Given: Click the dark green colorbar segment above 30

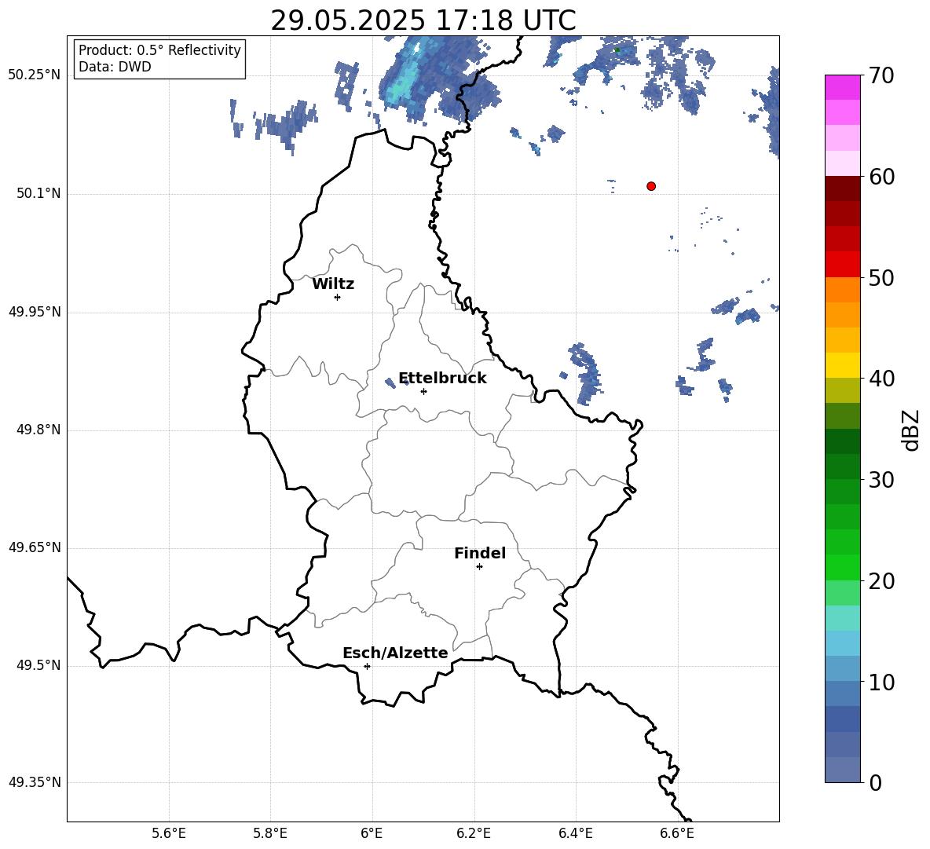Looking at the screenshot, I should [x=842, y=467].
